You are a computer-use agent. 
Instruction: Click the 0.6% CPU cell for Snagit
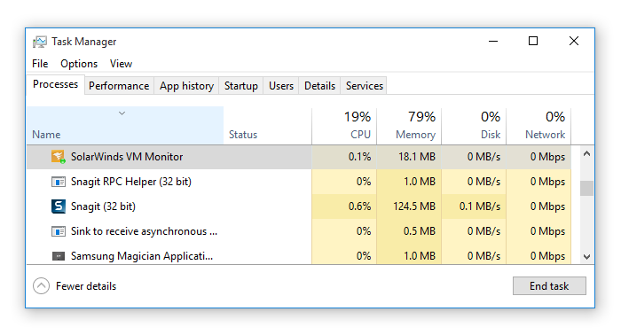(344, 206)
